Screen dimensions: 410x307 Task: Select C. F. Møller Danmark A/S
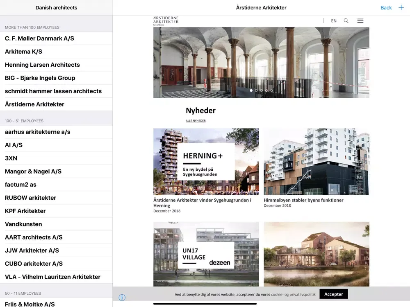[x=56, y=38]
